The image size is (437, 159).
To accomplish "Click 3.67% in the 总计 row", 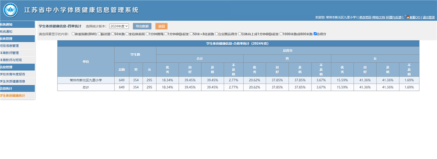I will click(321, 87).
